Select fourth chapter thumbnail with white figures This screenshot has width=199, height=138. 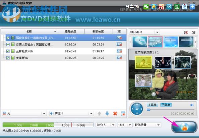pos(143,81)
